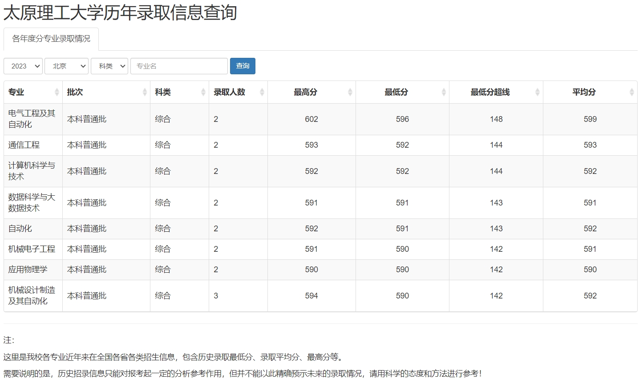Screen dimensions: 643x379
Task: Click lowest score 596 cell
Action: [402, 119]
